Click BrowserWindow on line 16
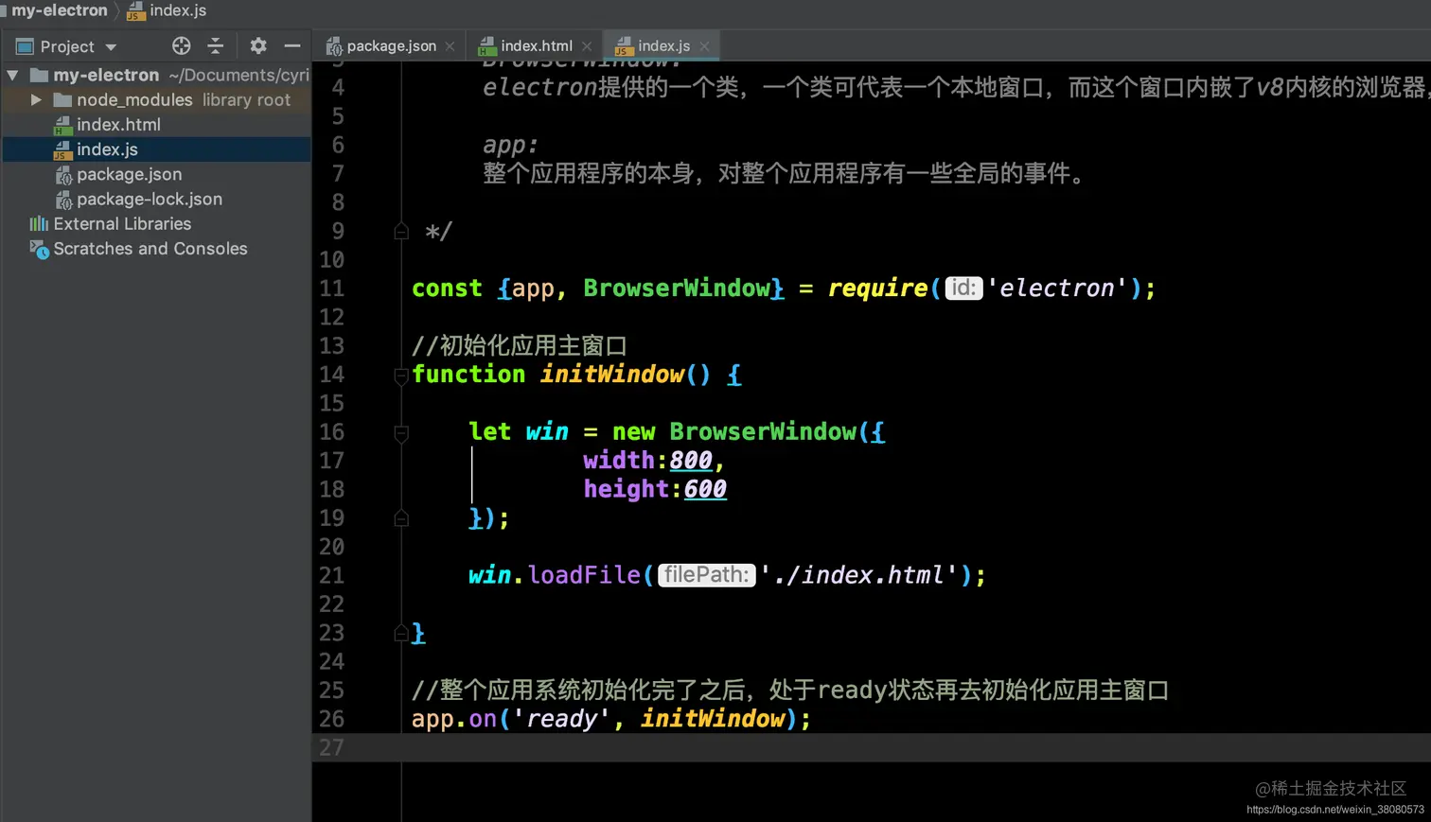The width and height of the screenshot is (1431, 822). pyautogui.click(x=763, y=432)
